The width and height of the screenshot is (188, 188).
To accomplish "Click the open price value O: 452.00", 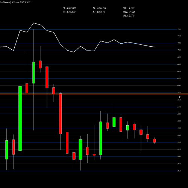I will click(x=69, y=8).
